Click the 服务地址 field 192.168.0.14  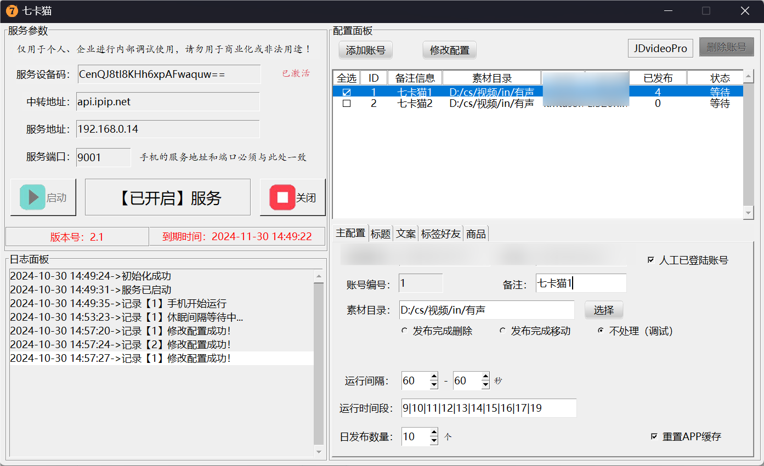pyautogui.click(x=168, y=129)
